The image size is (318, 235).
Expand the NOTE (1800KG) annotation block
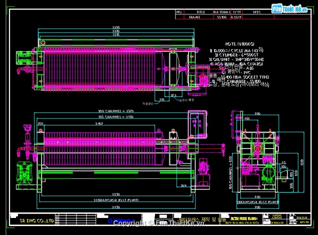[239, 43]
